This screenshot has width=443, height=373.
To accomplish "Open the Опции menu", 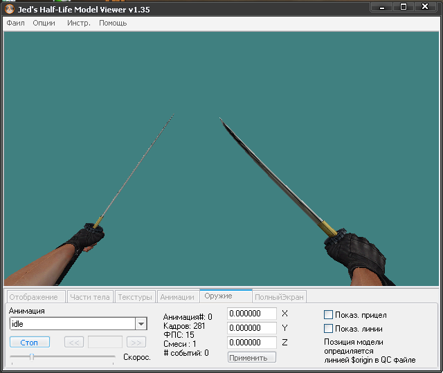I will click(44, 23).
